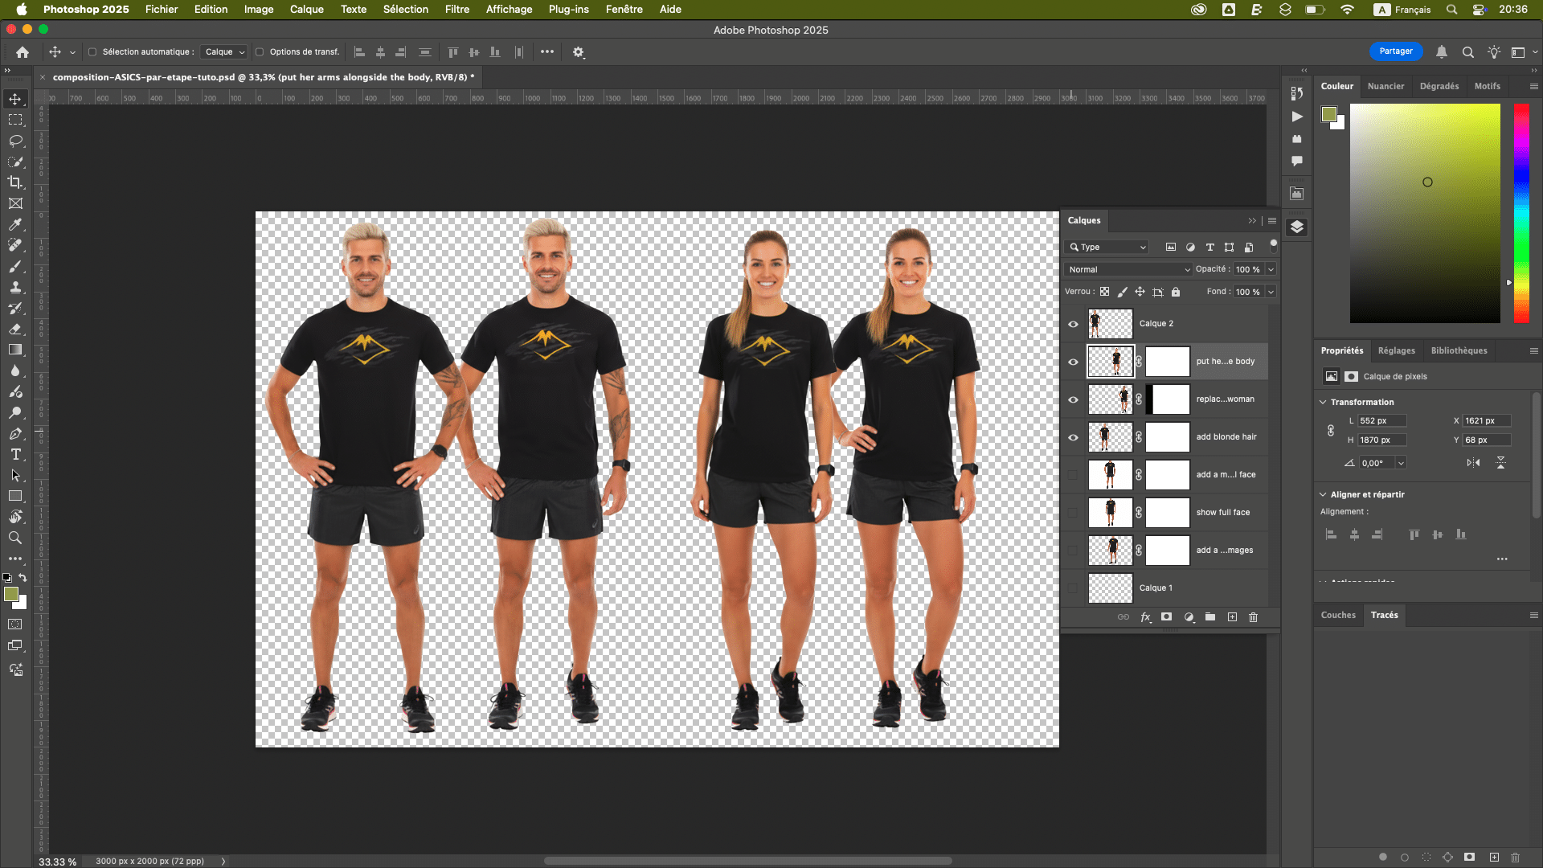Viewport: 1543px width, 868px height.
Task: Open the Normal blend mode dropdown
Action: click(1128, 270)
